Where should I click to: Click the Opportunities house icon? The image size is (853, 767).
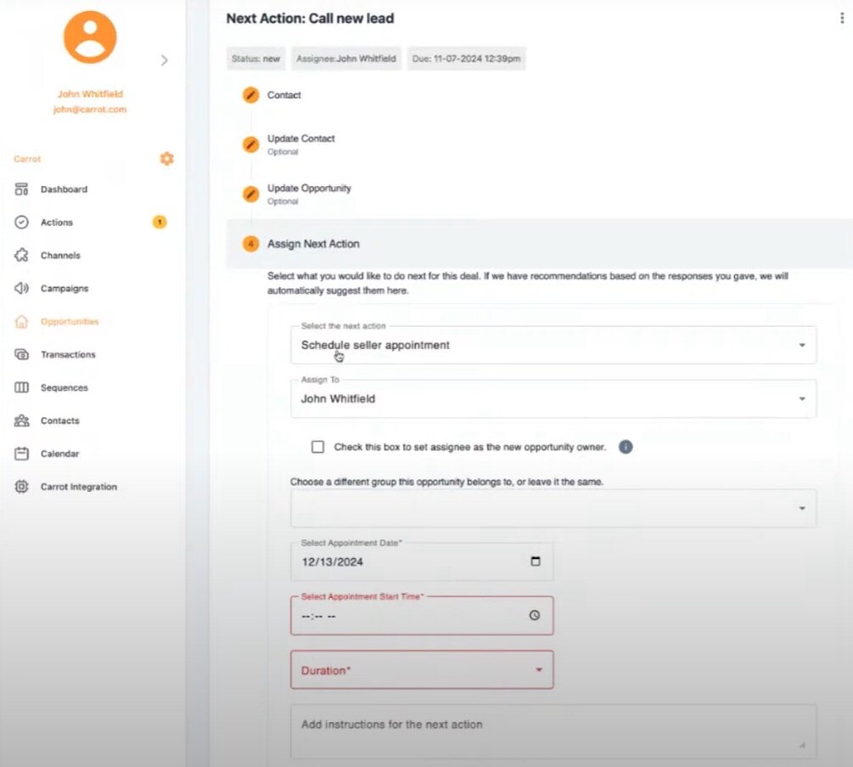(x=21, y=322)
